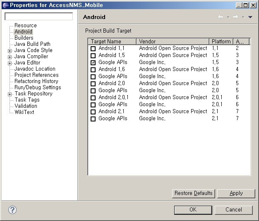This screenshot has width=259, height=221.
Task: Sort by Target Name column header
Action: [x=112, y=41]
